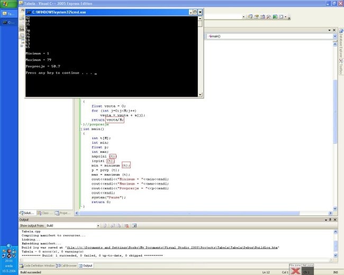Click the system clock showing 20:01

pos(9,261)
